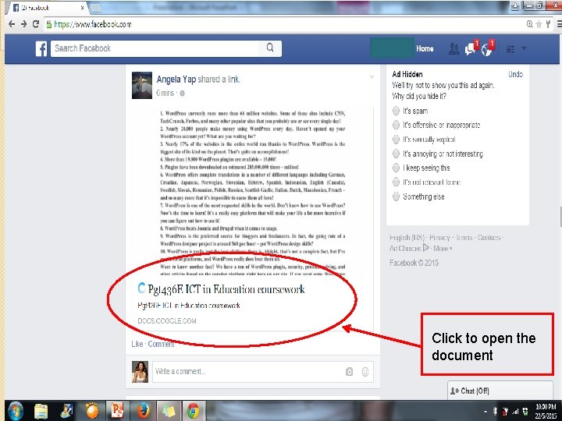Click the zoom magnifier in address bar
Image resolution: width=562 pixels, height=421 pixels.
tap(530, 24)
